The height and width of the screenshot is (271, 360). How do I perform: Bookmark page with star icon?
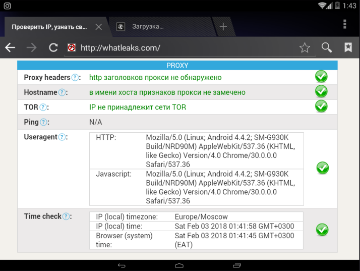(x=305, y=47)
